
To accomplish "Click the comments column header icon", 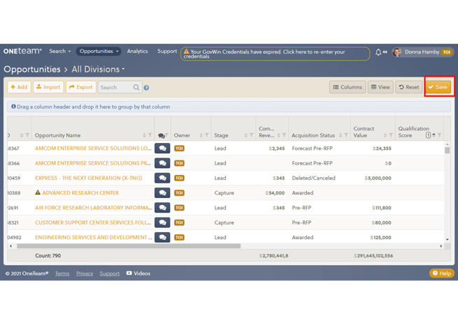I will [162, 135].
